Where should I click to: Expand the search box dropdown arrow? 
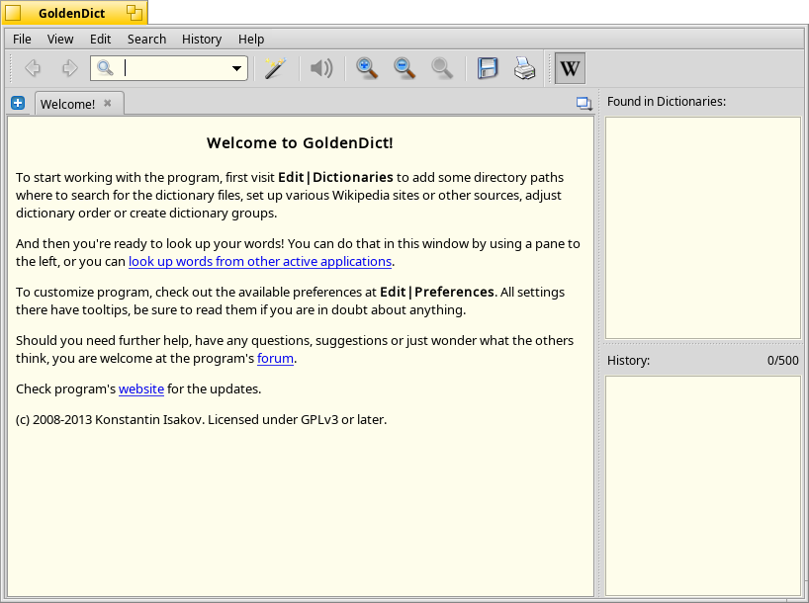(x=236, y=68)
